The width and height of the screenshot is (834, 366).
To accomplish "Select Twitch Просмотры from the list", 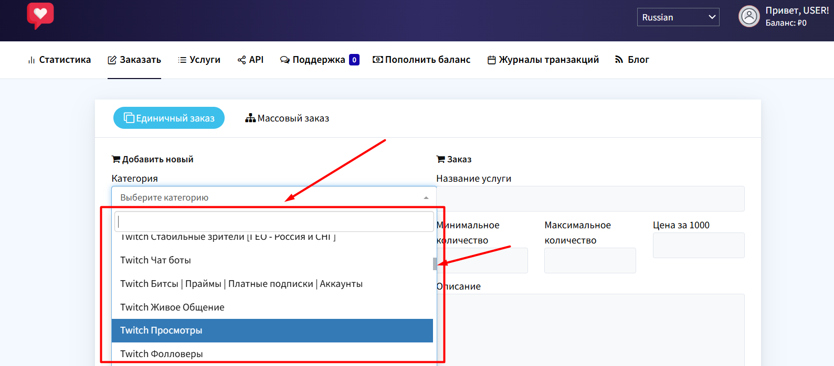I will coord(272,330).
